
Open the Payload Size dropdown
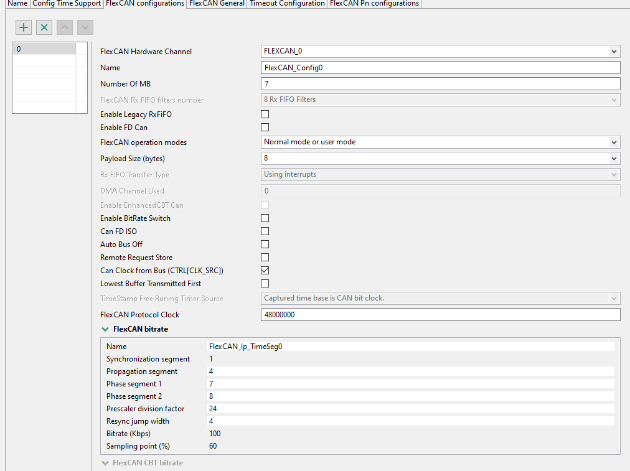440,158
